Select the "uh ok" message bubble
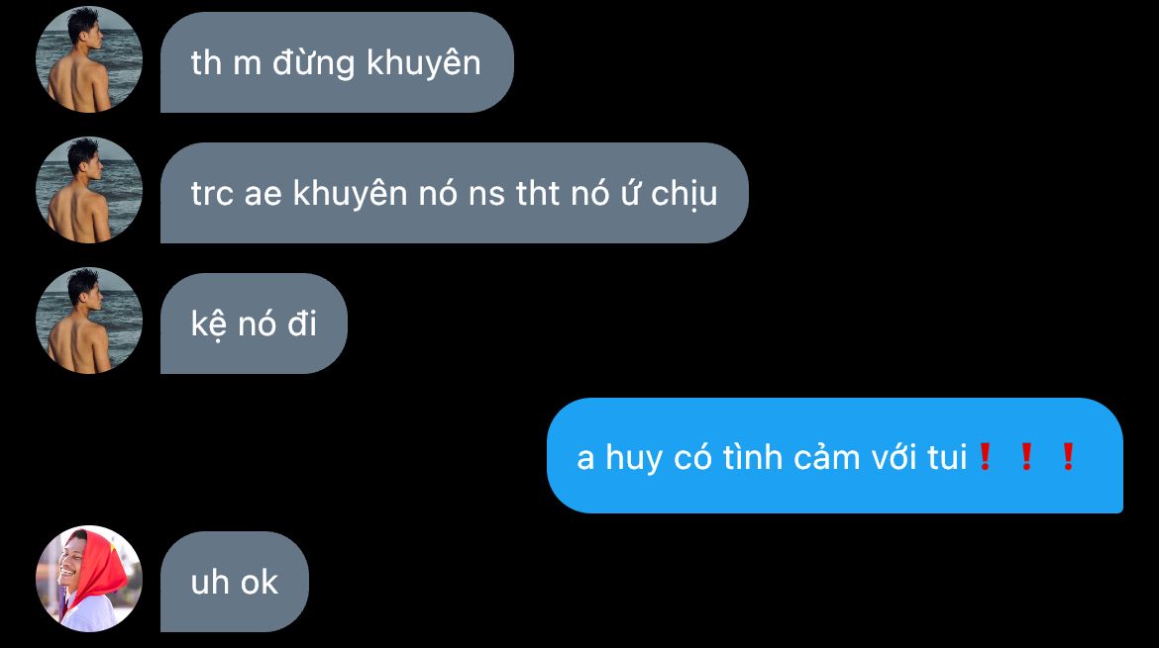Screen dimensions: 1159x648 (x=235, y=582)
